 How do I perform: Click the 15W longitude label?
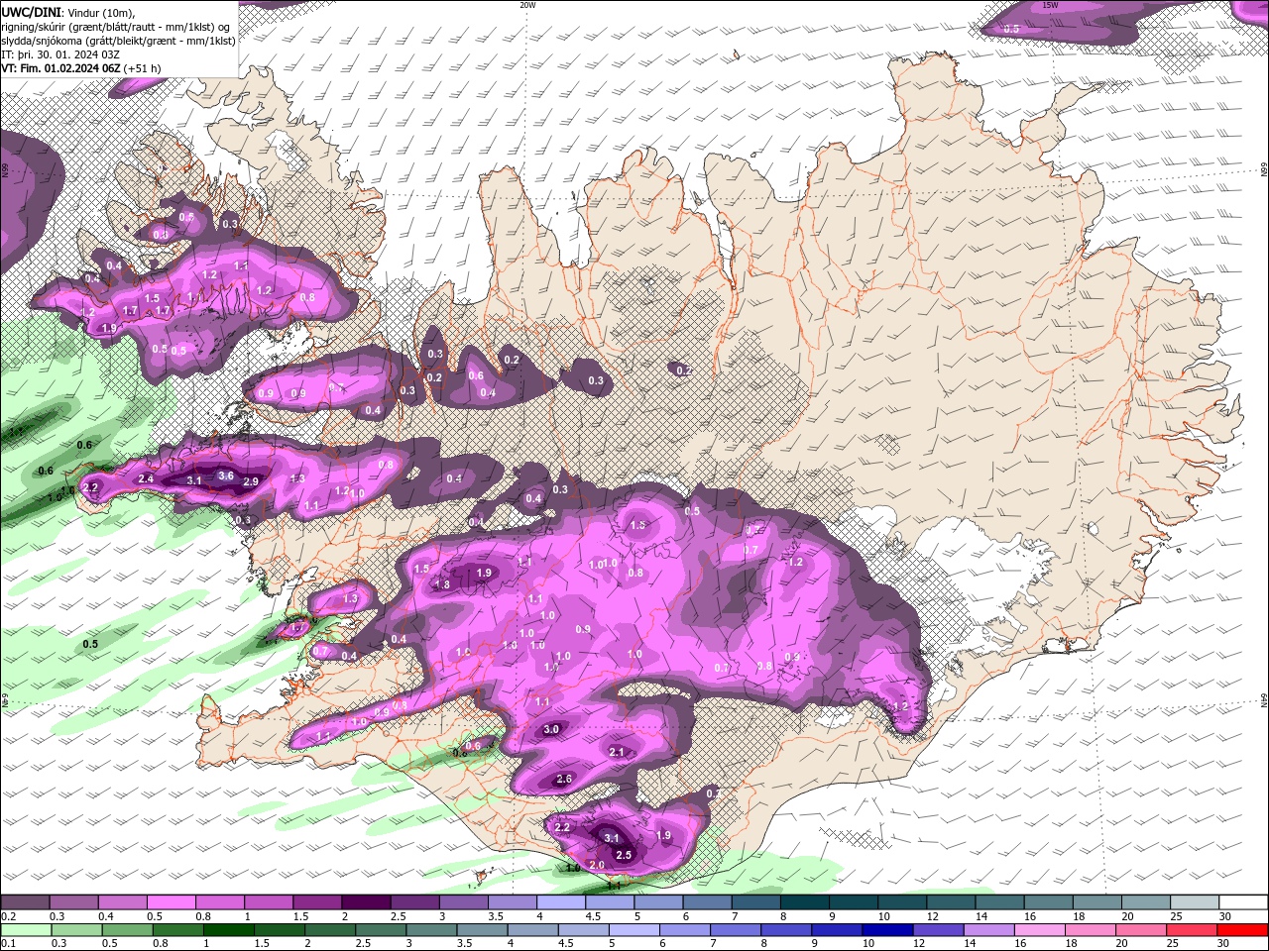(1051, 5)
